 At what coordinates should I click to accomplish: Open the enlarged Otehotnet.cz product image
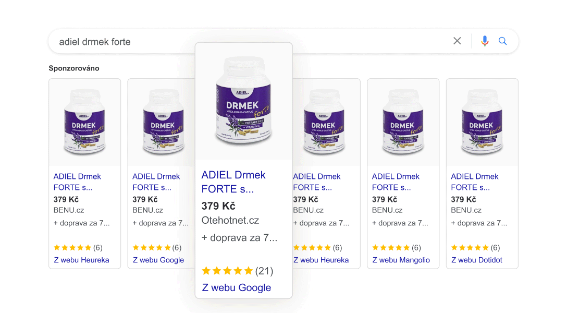coord(243,101)
